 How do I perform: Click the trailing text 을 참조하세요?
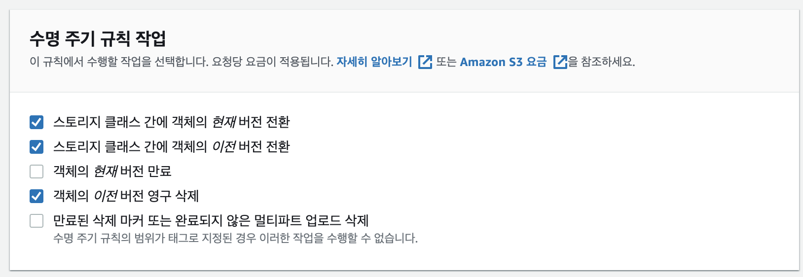pos(602,62)
